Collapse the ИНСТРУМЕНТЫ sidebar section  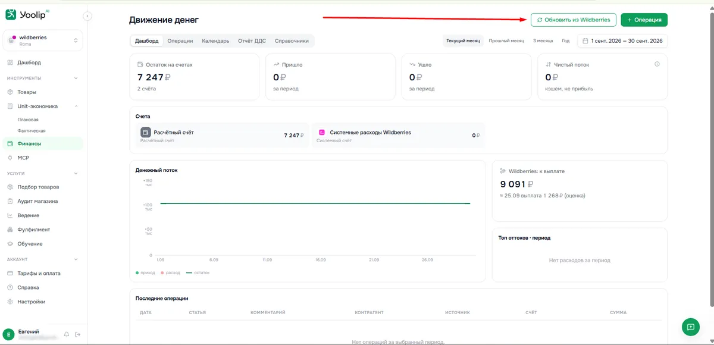tap(76, 78)
